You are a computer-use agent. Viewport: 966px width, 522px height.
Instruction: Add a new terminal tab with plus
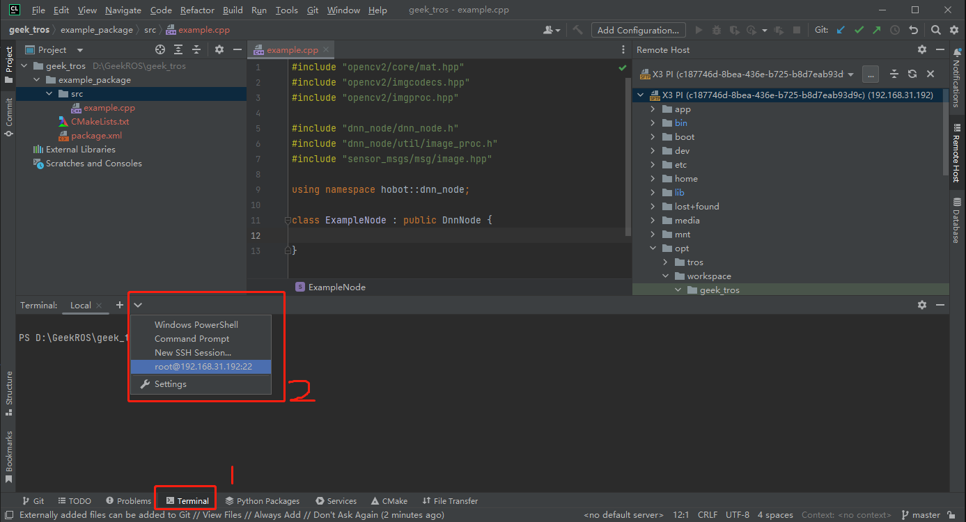pos(119,305)
